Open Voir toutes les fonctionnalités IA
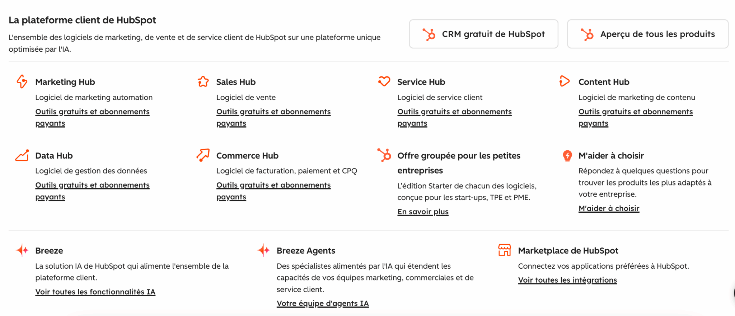Image resolution: width=735 pixels, height=316 pixels. point(95,292)
